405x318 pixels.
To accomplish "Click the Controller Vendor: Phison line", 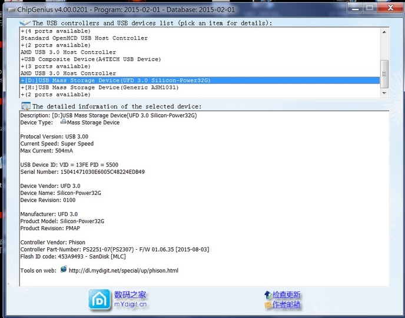I will click(x=53, y=242).
